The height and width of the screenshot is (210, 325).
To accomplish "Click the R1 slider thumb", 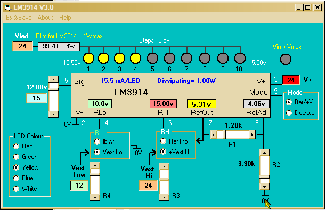I will (x=224, y=135).
